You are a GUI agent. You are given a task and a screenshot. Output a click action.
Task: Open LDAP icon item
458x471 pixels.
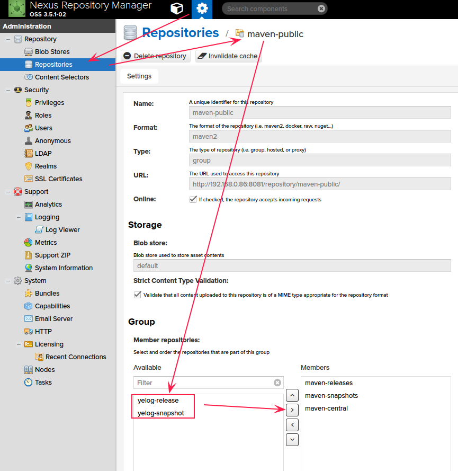pos(29,154)
